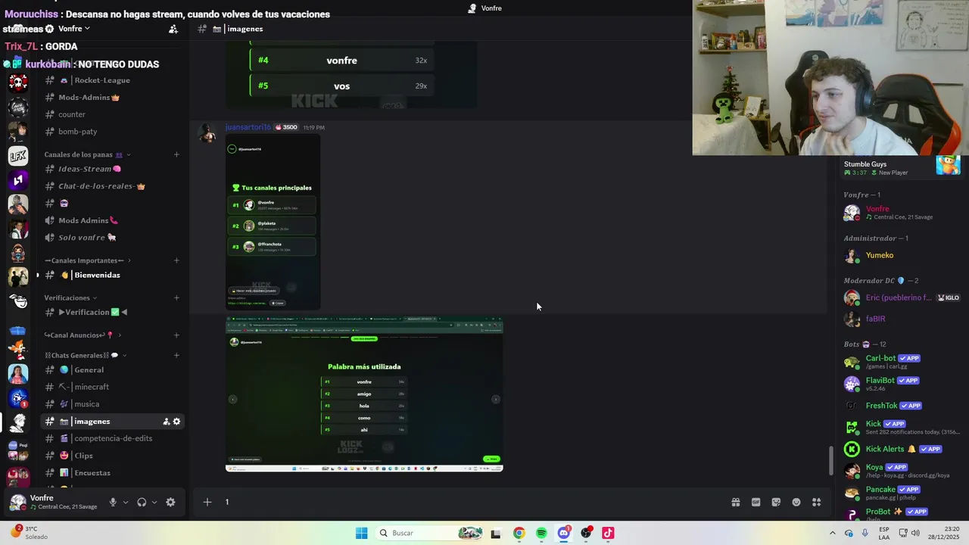Open Kick Alerts bot in member list
The width and height of the screenshot is (969, 545).
point(901,450)
